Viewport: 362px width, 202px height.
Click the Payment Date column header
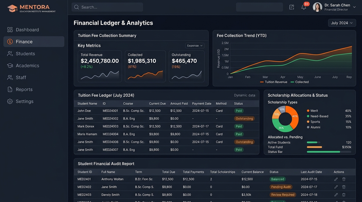pyautogui.click(x=202, y=104)
